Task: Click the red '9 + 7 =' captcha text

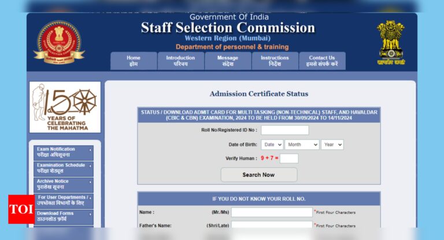Action: click(269, 158)
